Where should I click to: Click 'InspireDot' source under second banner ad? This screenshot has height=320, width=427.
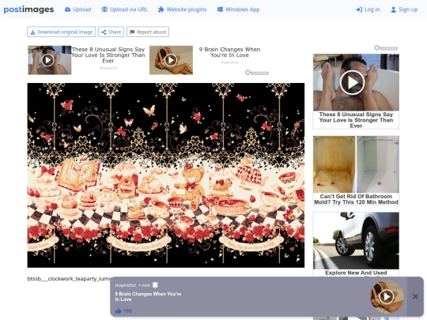tap(229, 62)
